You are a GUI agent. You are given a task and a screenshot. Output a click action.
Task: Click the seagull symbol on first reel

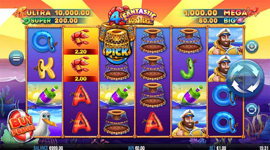[45, 122]
